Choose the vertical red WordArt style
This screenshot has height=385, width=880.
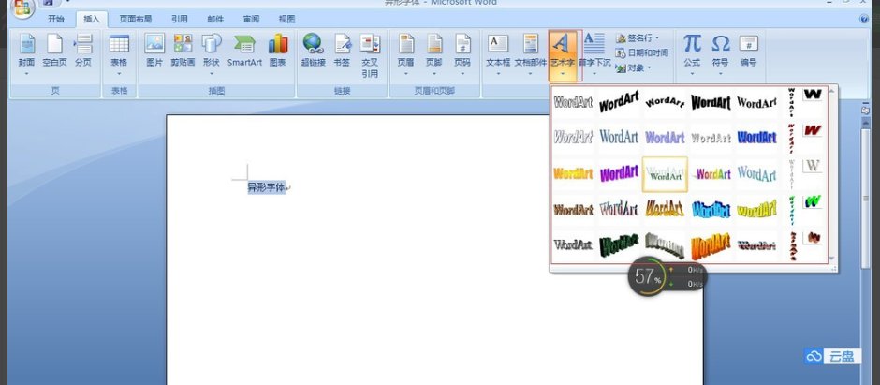tap(791, 138)
